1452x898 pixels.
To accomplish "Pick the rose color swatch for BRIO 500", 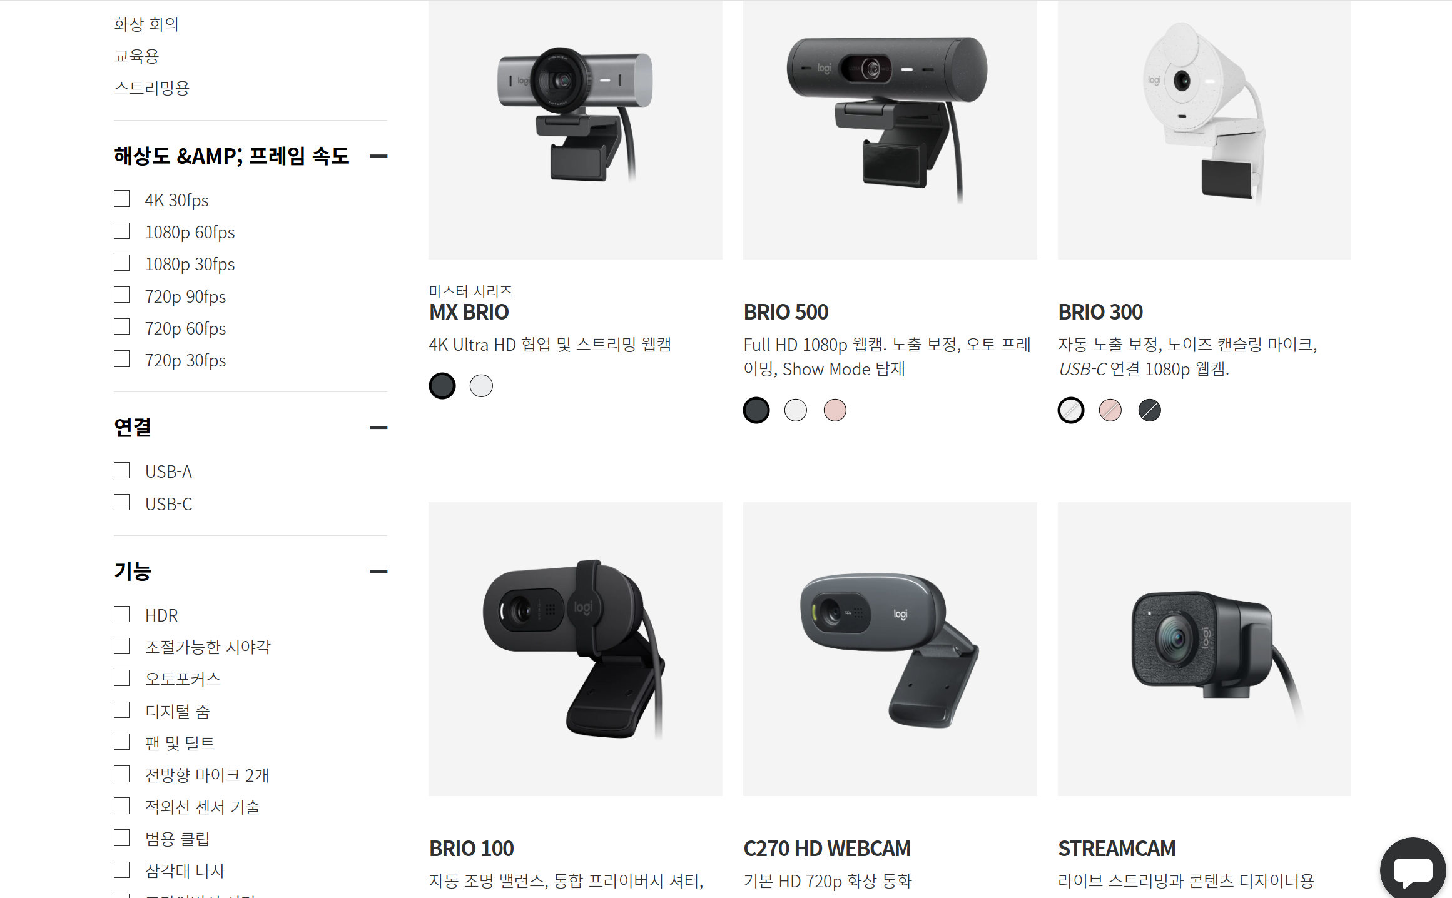I will 835,410.
